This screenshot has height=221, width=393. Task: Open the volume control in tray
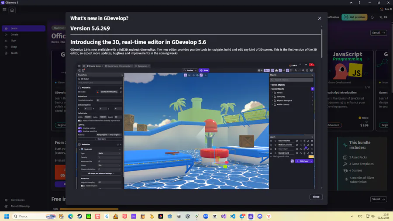tap(373, 216)
